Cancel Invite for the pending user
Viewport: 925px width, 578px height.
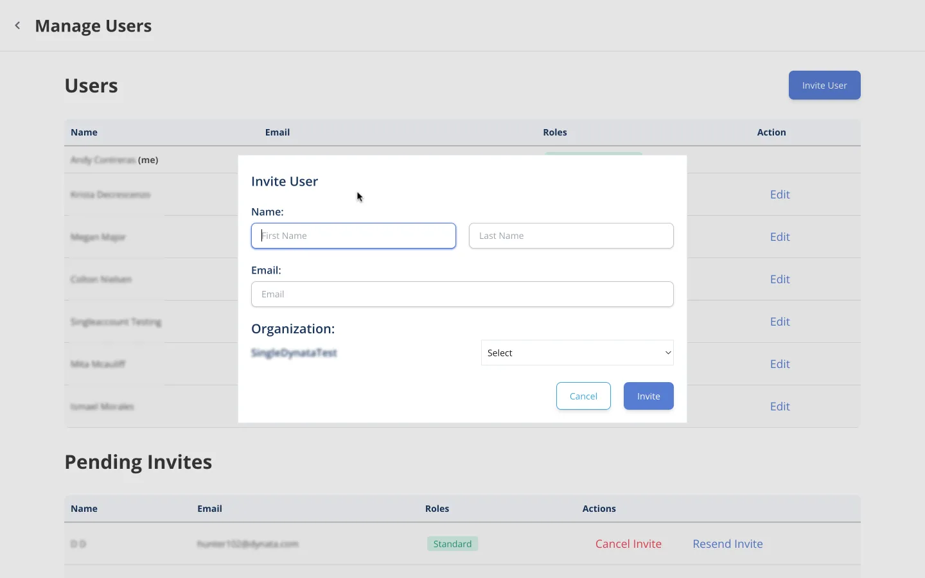(628, 544)
